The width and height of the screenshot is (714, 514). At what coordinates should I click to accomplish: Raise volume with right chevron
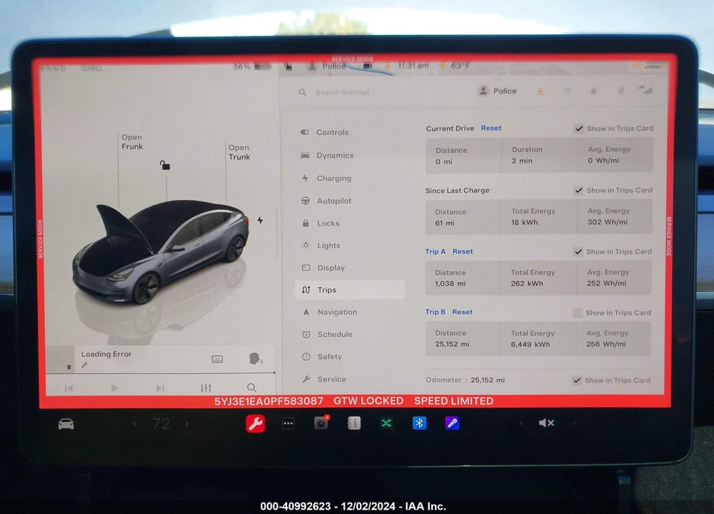(574, 423)
